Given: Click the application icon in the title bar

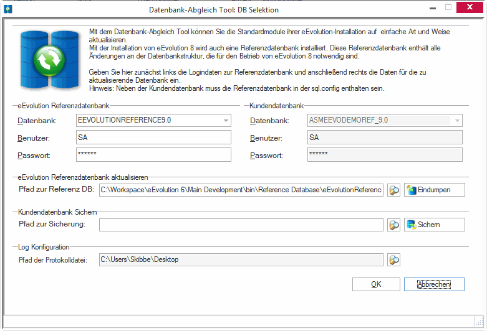Looking at the screenshot, I should click(7, 9).
